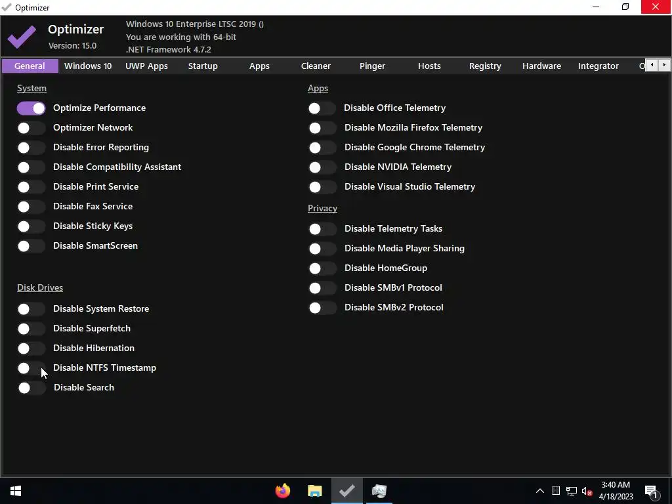The image size is (672, 504).
Task: Open the Pinger tab
Action: (x=372, y=66)
